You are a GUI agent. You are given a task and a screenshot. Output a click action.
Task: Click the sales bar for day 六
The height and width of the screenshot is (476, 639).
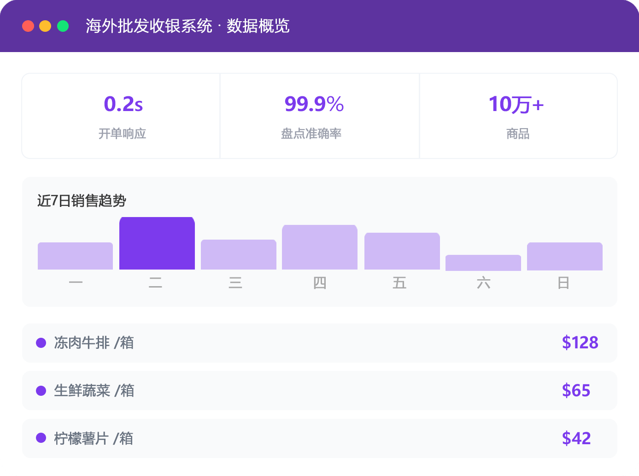click(483, 263)
